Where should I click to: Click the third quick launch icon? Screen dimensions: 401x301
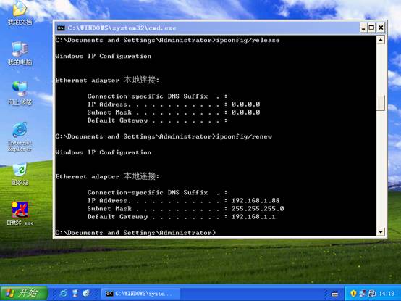[x=86, y=293]
